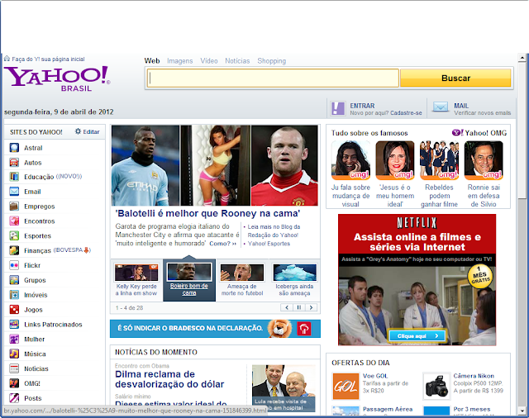Viewport: 529px width, 418px height.
Task: Open the Grupos icon
Action: (14, 280)
